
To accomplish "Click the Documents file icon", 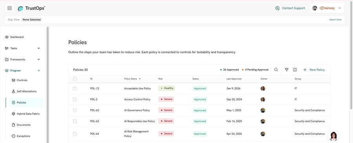I will (13, 125).
